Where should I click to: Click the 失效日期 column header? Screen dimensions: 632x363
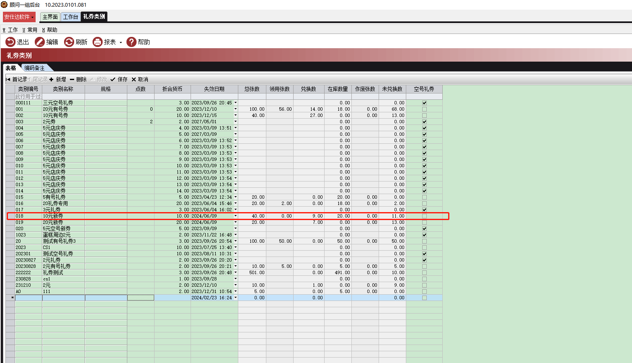coord(214,89)
